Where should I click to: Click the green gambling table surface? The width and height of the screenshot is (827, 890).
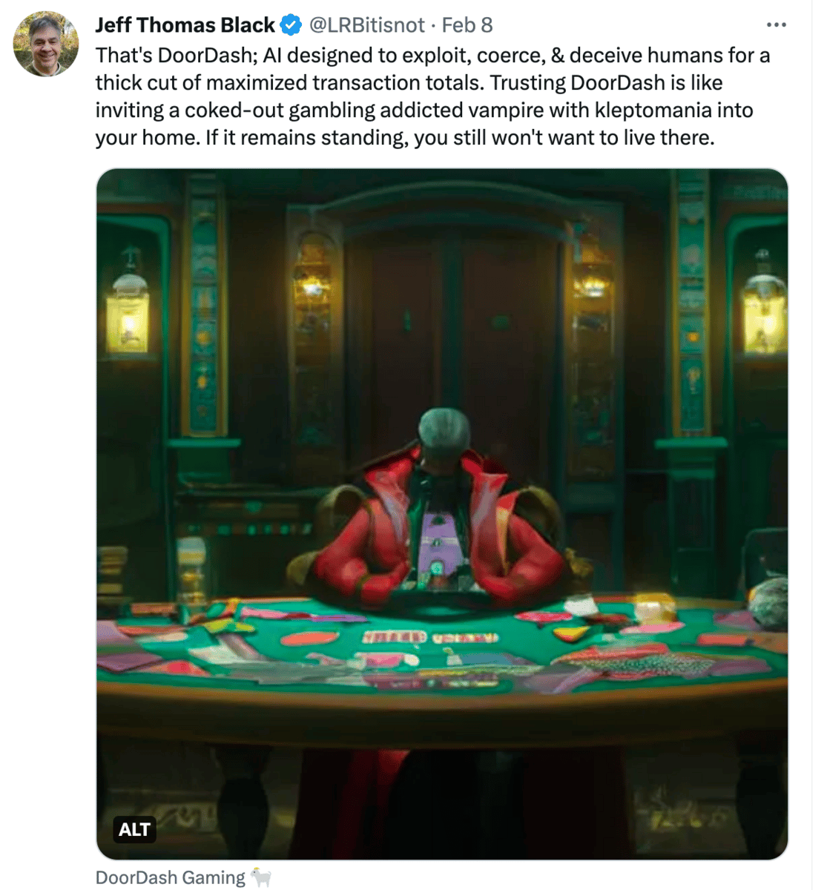442,645
